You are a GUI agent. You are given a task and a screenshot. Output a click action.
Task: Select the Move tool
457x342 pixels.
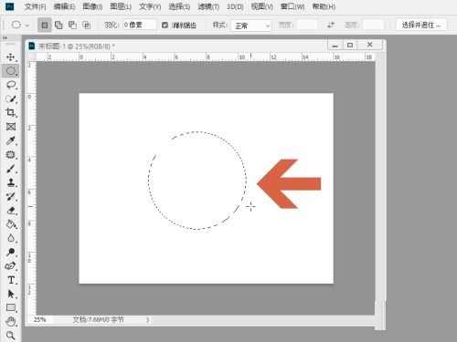(11, 57)
